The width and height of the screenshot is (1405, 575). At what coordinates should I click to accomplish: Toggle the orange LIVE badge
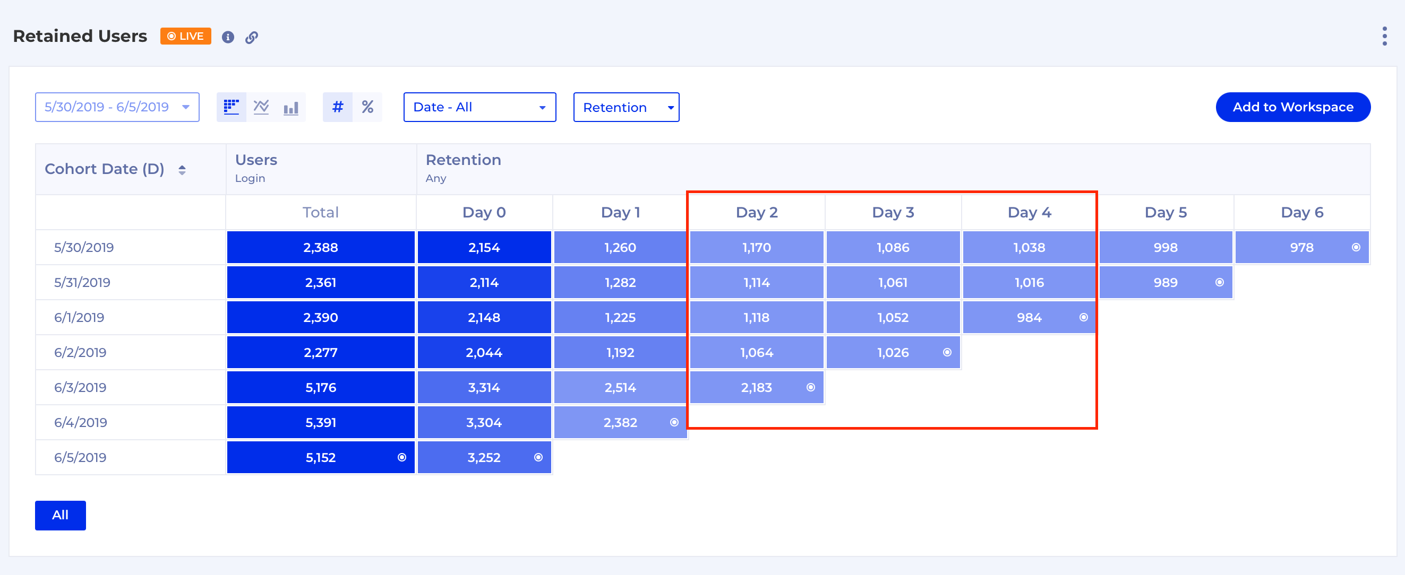pyautogui.click(x=185, y=37)
